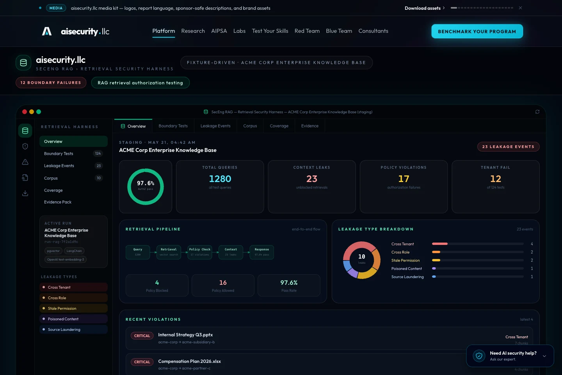The height and width of the screenshot is (375, 562).
Task: Select Boundary Tests in the sidebar list
Action: pos(73,154)
